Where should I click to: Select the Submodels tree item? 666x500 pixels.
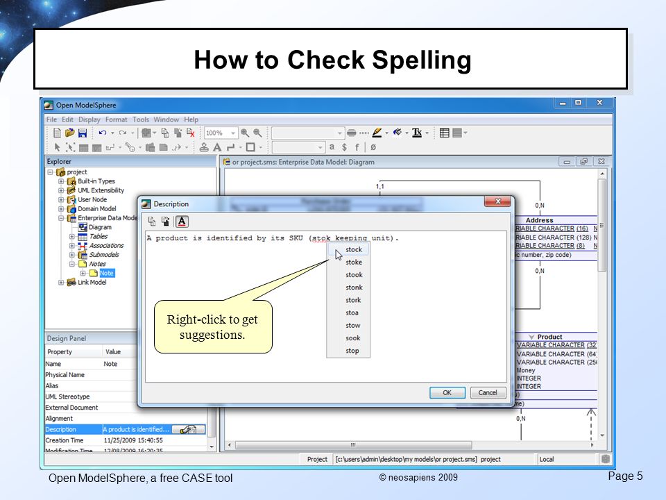(104, 255)
